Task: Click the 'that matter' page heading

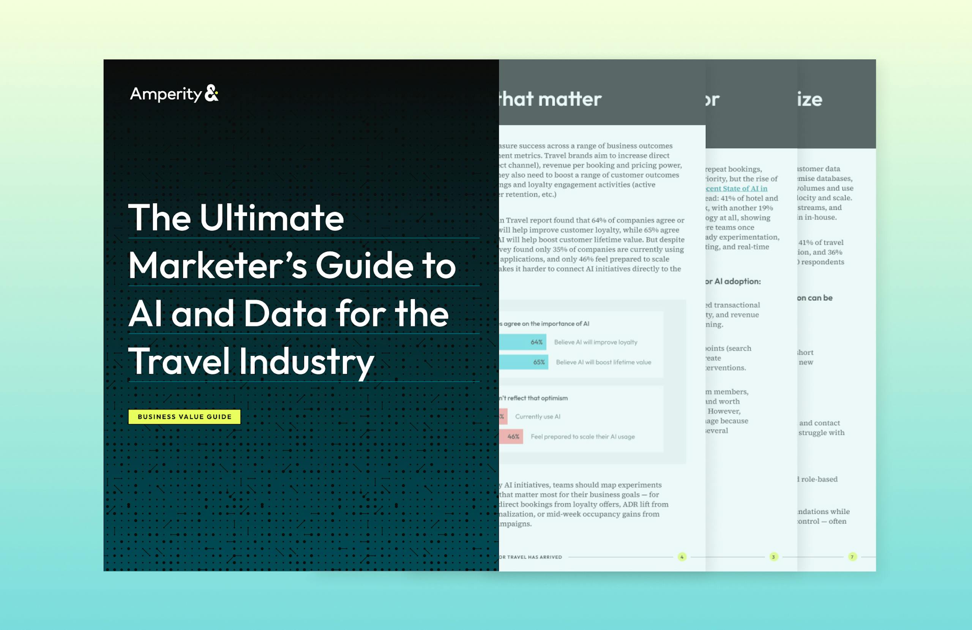Action: tap(551, 99)
